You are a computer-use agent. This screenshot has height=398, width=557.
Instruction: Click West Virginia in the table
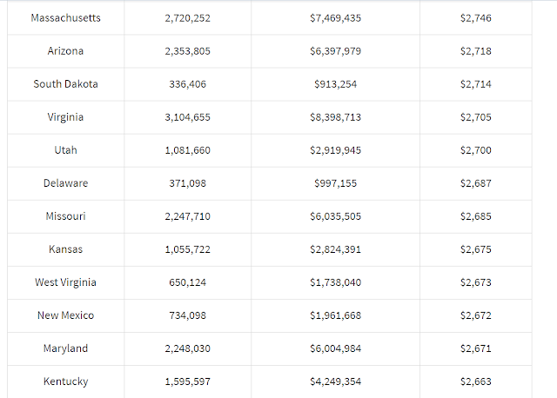(x=65, y=282)
